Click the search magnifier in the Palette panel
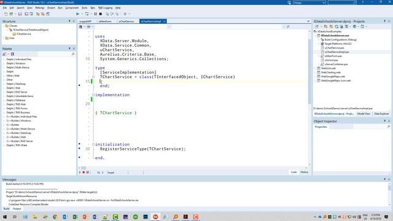This screenshot has height=221, width=393. point(73,54)
